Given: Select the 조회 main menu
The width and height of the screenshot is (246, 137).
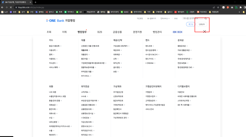Looking at the screenshot, I should 49,32.
